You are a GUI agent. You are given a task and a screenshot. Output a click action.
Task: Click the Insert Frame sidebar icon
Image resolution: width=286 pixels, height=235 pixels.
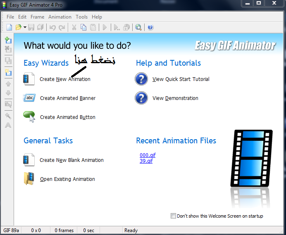(x=8, y=40)
